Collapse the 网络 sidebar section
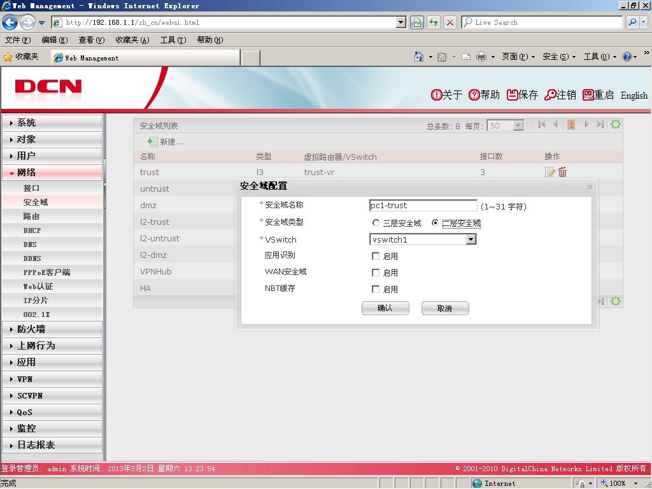Viewport: 652px width, 489px height. 52,173
